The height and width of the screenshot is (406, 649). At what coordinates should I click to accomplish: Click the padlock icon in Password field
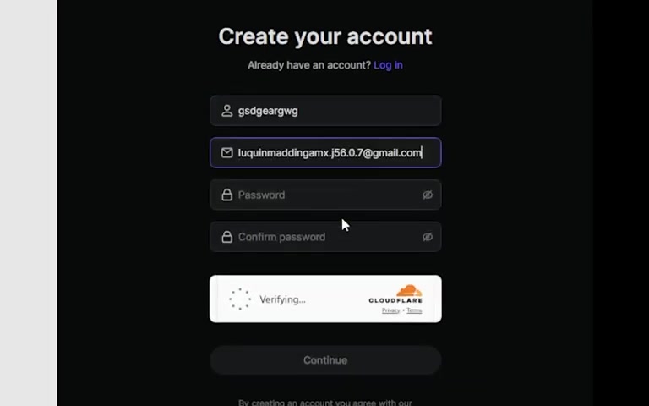pos(226,195)
